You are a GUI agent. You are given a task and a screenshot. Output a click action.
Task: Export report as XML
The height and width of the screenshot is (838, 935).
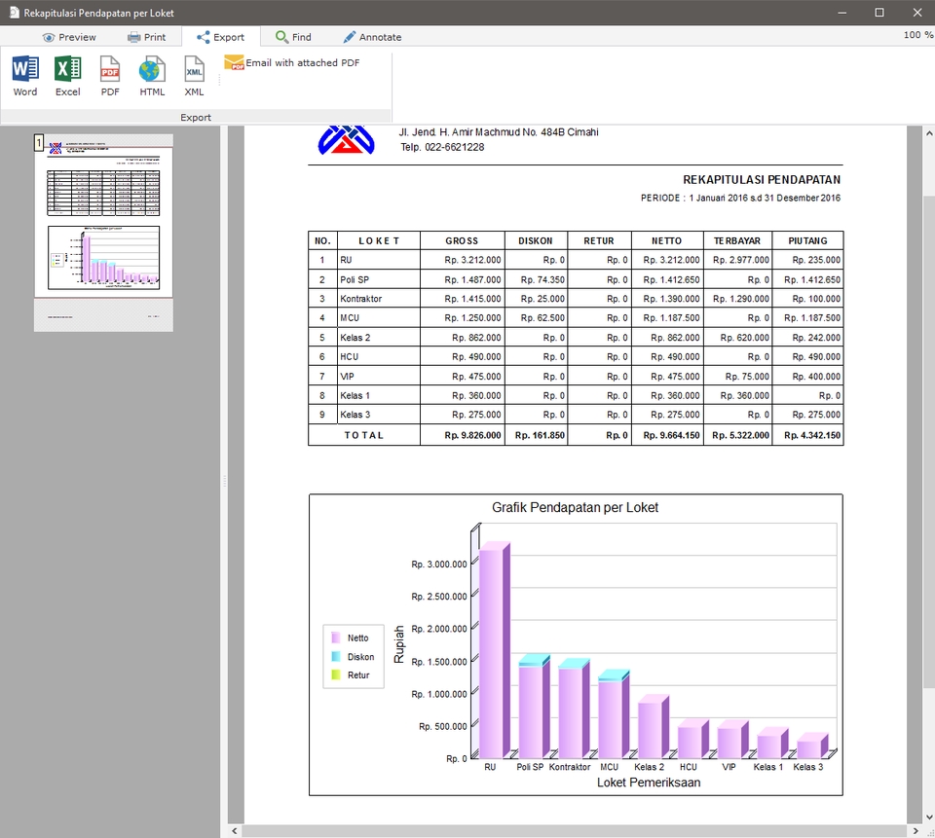(194, 76)
